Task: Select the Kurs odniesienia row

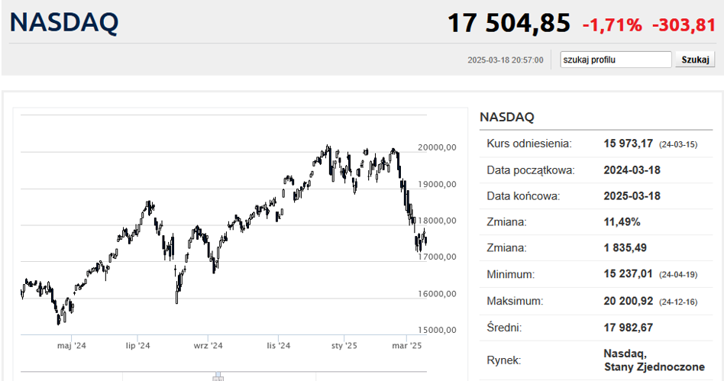Action: point(594,144)
